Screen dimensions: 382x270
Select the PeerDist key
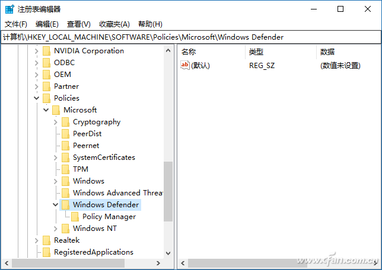tap(87, 134)
